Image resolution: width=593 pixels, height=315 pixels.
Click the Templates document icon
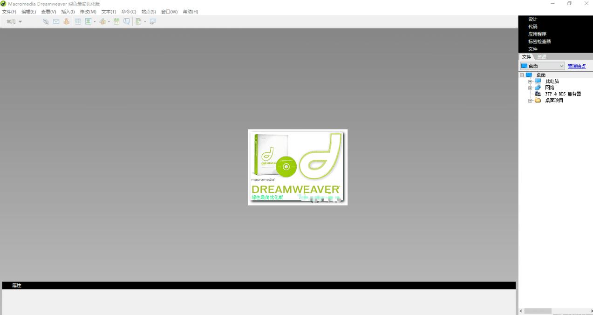pyautogui.click(x=138, y=21)
